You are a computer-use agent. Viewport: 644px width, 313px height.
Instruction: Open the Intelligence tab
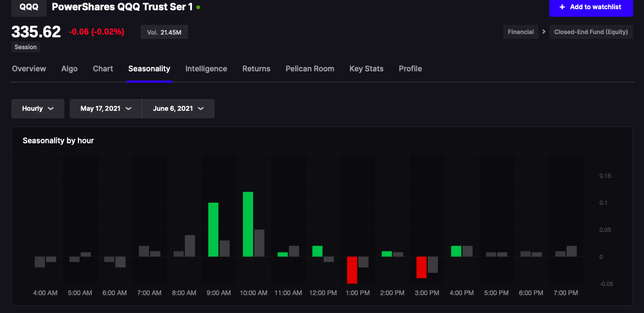pyautogui.click(x=206, y=69)
